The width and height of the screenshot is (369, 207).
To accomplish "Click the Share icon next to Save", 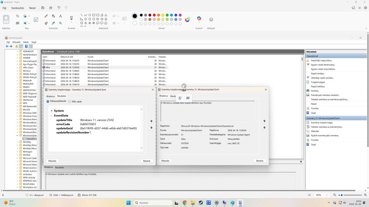I will [51, 8].
